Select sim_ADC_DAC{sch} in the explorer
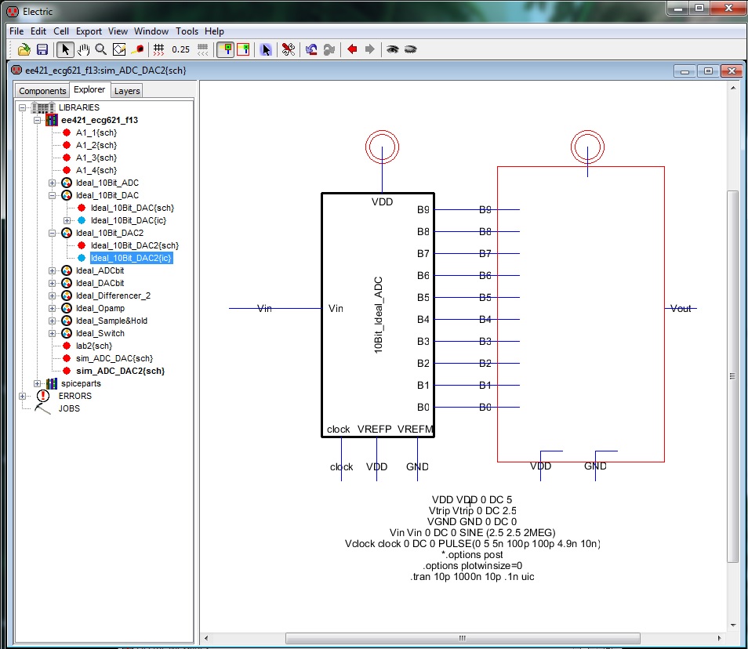748x649 pixels. 114,358
